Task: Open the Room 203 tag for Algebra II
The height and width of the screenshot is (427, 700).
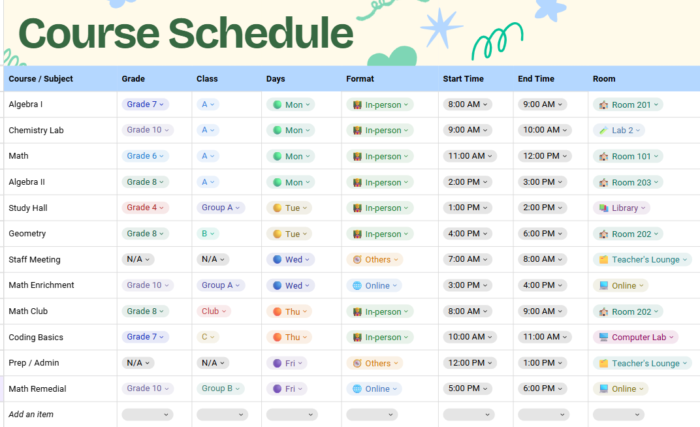Action: coord(628,182)
